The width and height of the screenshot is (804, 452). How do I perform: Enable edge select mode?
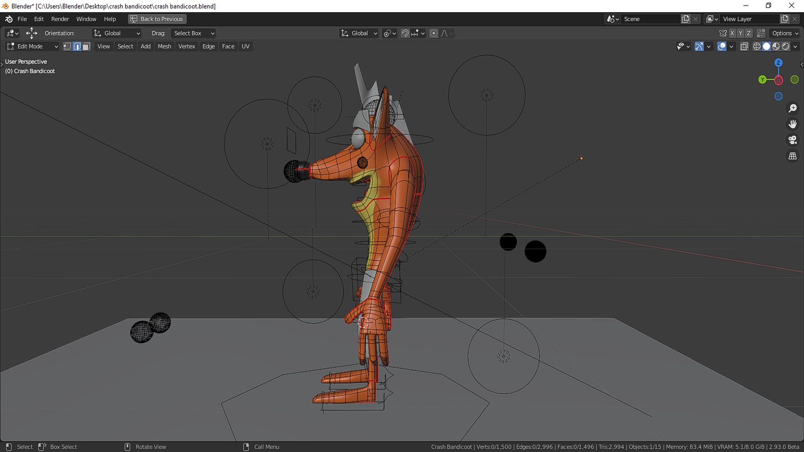(77, 46)
